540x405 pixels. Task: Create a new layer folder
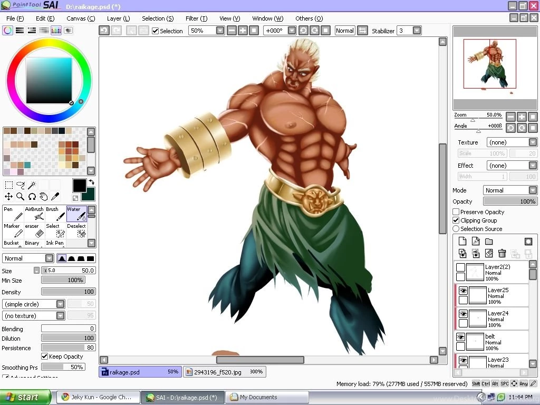(489, 241)
